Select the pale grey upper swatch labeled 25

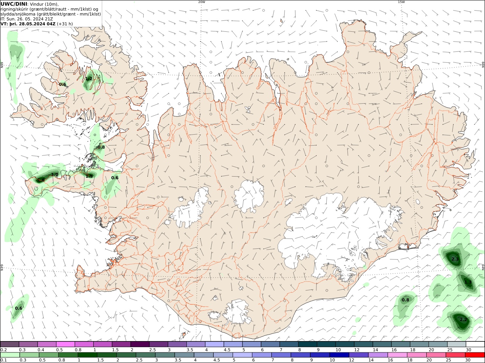(x=456, y=344)
